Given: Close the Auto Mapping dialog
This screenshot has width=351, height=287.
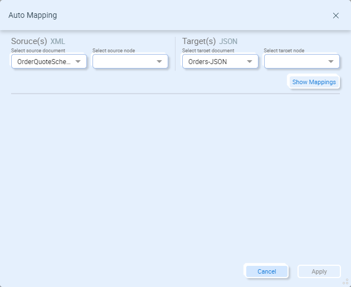Looking at the screenshot, I should (336, 16).
